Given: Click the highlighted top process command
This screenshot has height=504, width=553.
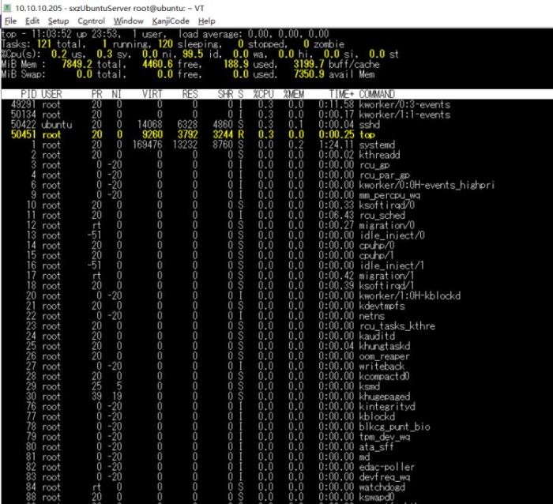Looking at the screenshot, I should click(367, 135).
